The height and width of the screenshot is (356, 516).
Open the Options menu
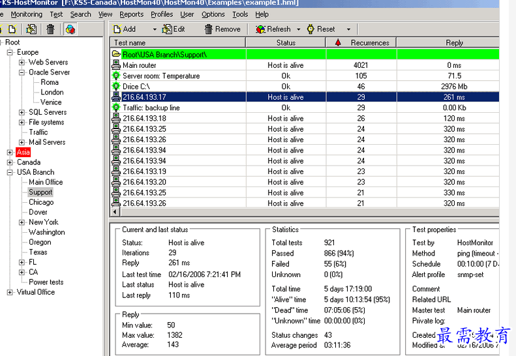[x=213, y=14]
